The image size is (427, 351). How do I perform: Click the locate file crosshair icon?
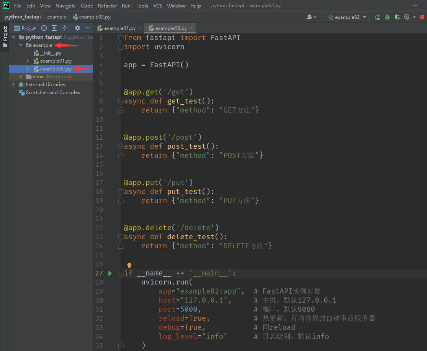(44, 28)
